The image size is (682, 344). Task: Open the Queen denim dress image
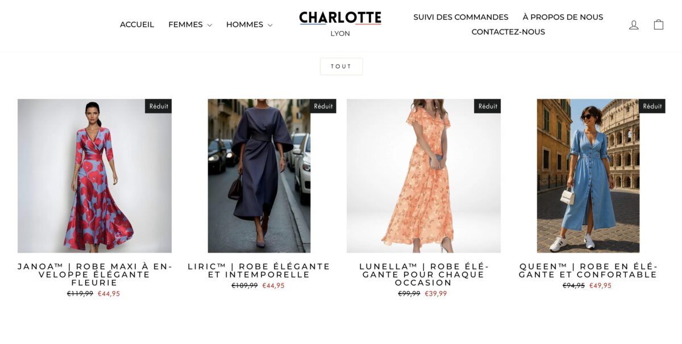[588, 176]
